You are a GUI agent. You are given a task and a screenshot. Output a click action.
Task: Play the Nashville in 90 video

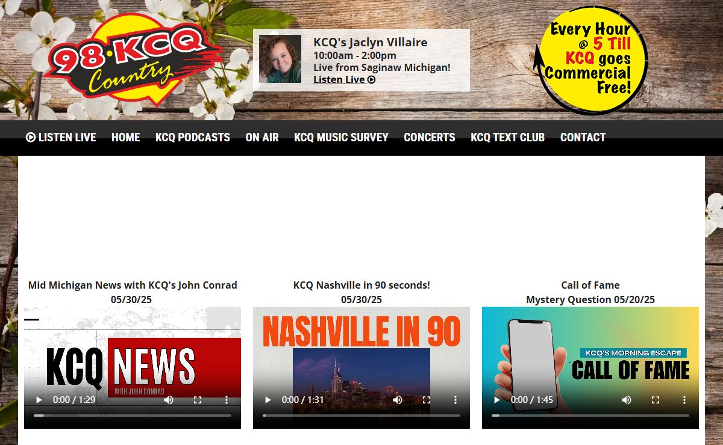click(268, 400)
